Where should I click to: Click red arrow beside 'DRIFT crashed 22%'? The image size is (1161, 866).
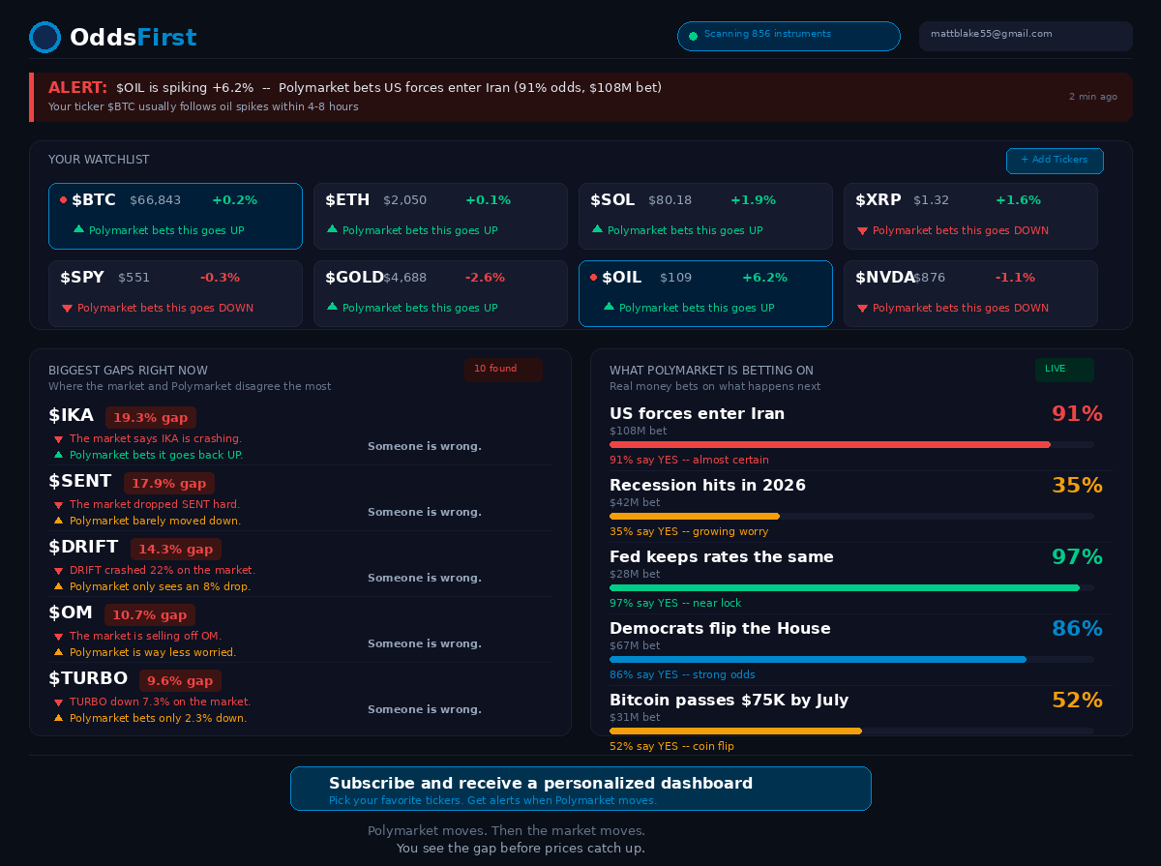(59, 571)
